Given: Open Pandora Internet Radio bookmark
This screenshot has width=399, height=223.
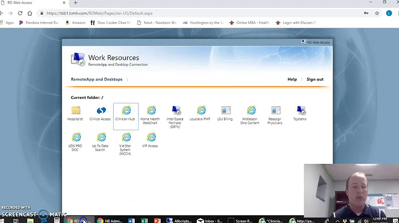Looking at the screenshot, I should [39, 23].
